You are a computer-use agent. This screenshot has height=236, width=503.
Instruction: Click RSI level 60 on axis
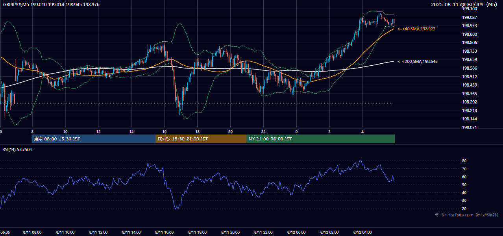coord(464,177)
